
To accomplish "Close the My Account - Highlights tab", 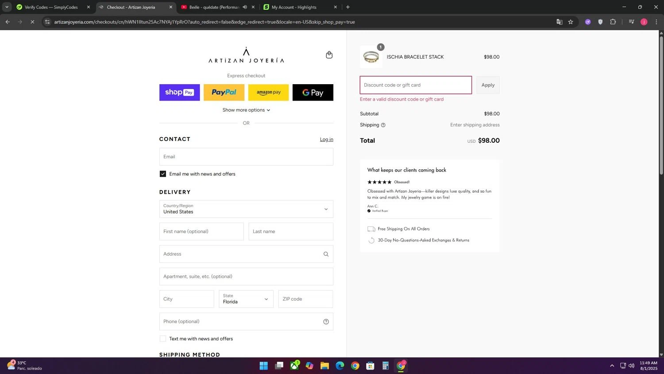I will (335, 7).
